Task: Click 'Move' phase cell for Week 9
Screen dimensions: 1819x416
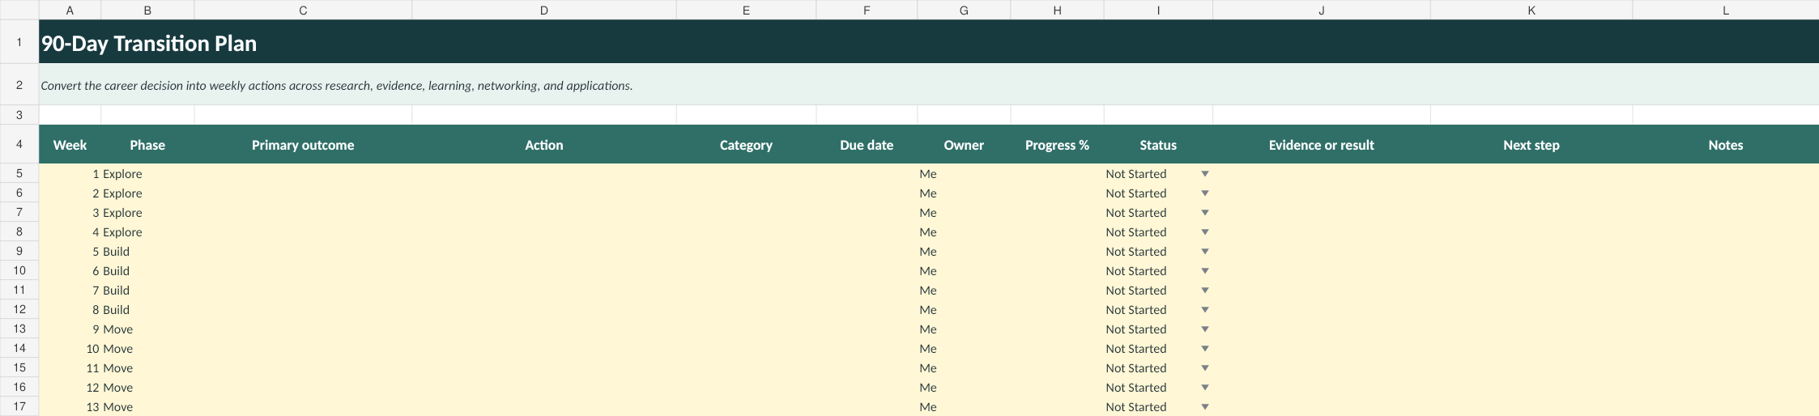Action: 147,329
